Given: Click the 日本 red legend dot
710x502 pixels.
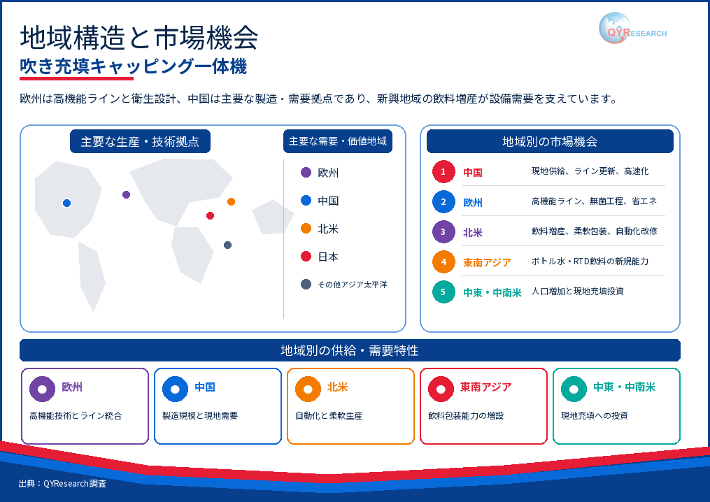Looking at the screenshot, I should [306, 256].
